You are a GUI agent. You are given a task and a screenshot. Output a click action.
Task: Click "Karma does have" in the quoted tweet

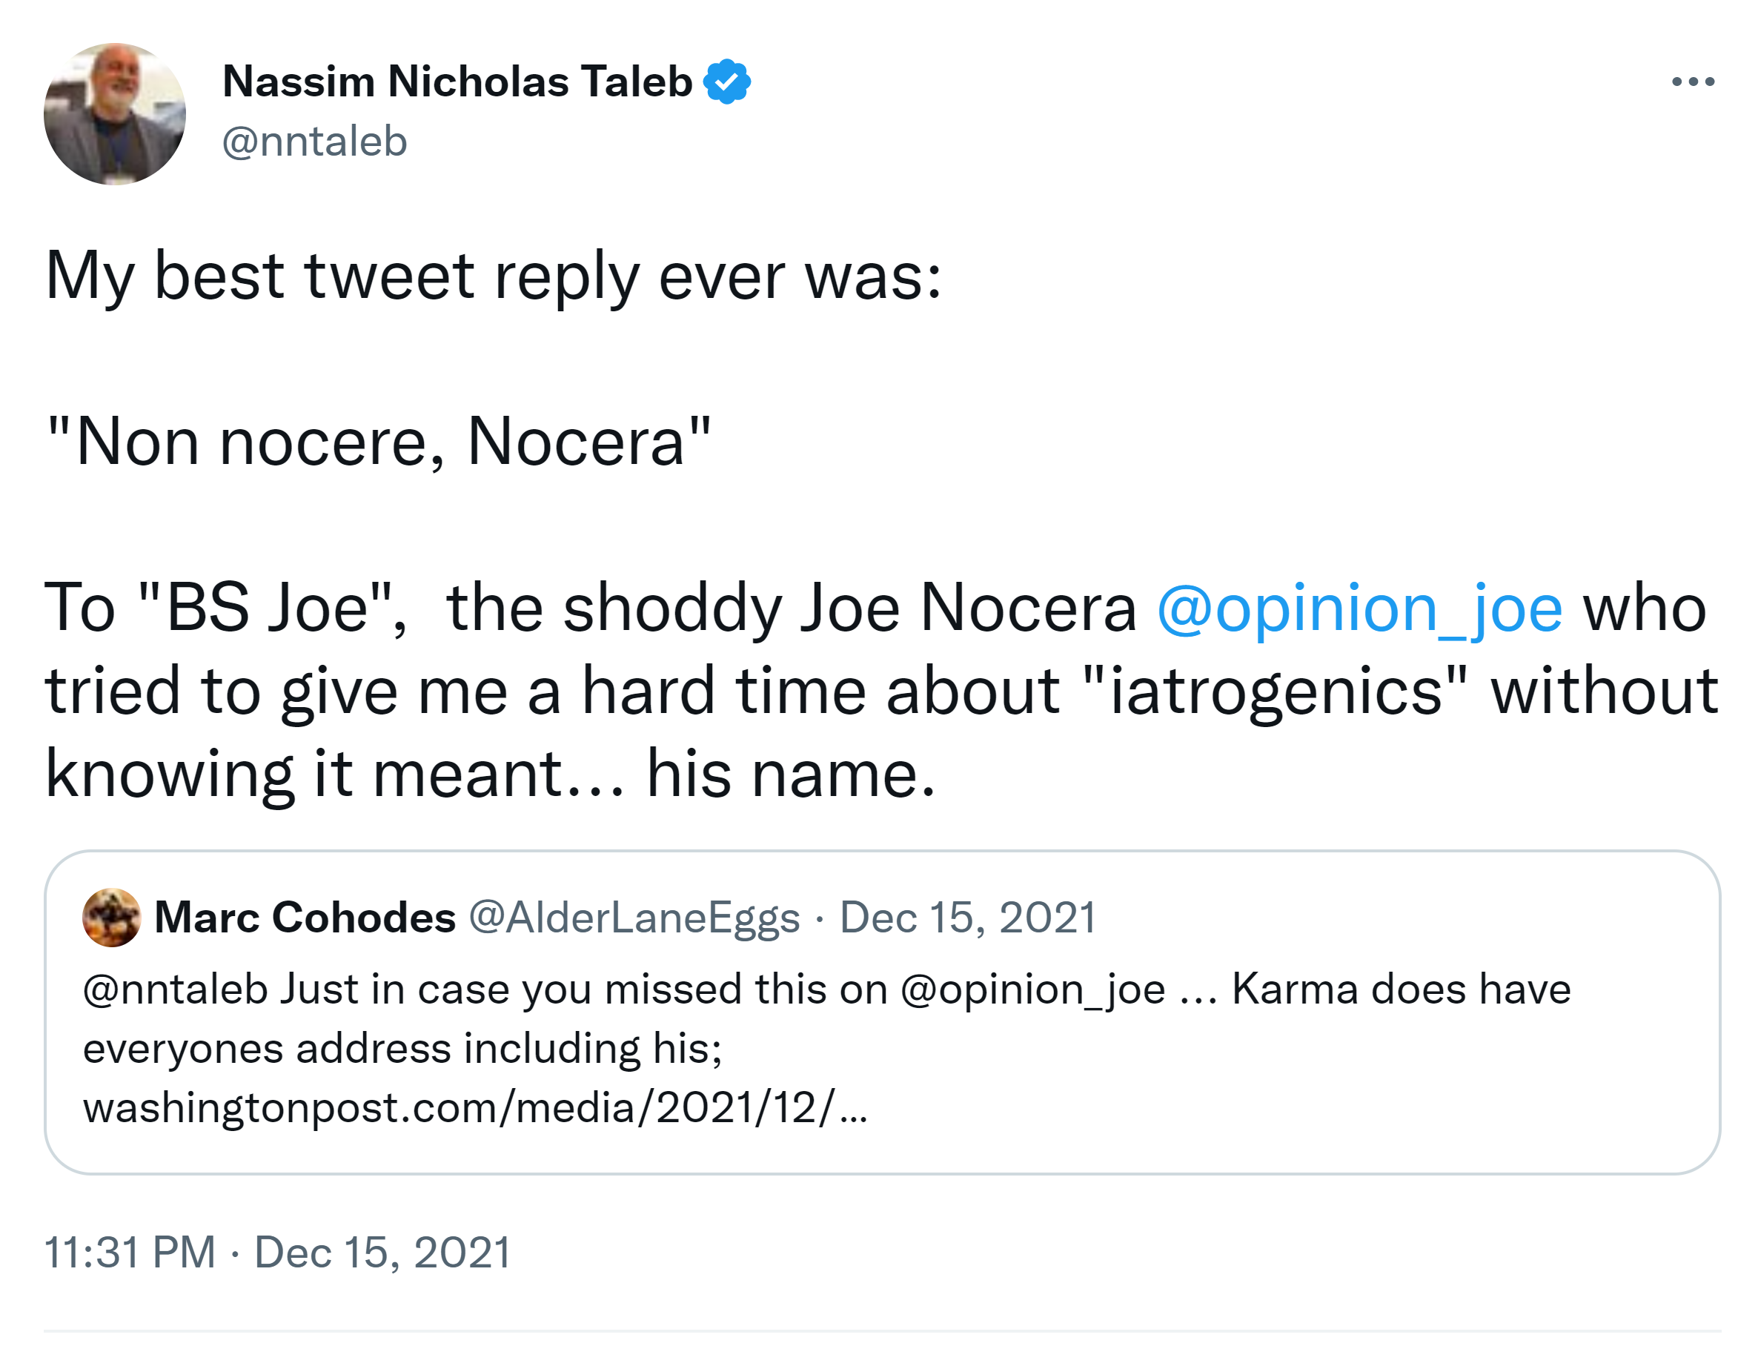1401,989
